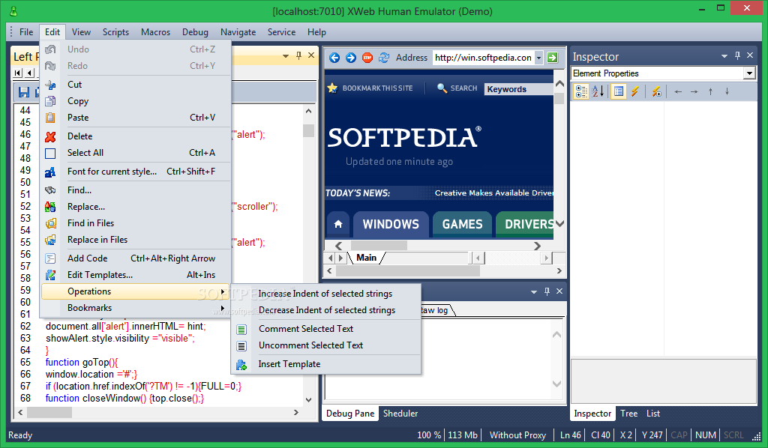The height and width of the screenshot is (448, 768).
Task: Open Element Properties dropdown
Action: point(749,73)
